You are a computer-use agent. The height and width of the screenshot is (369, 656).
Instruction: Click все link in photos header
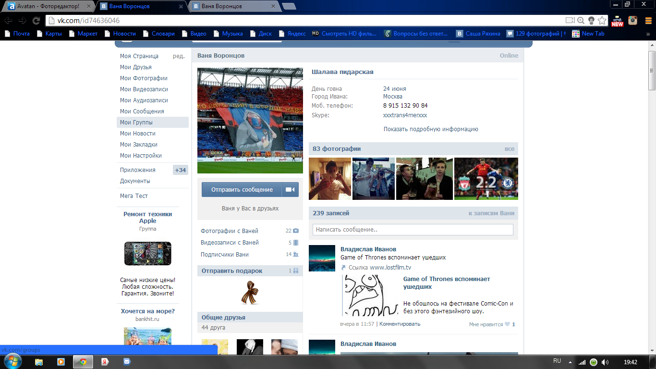point(510,149)
